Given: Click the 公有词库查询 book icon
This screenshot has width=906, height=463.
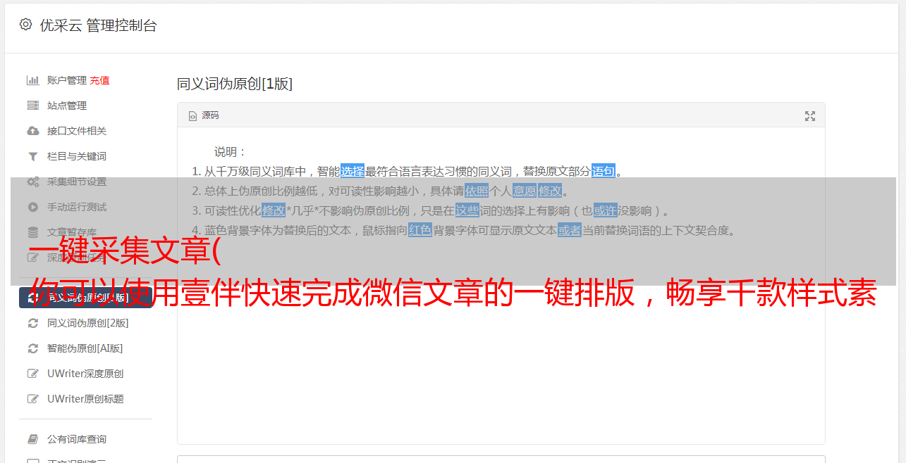Looking at the screenshot, I should pyautogui.click(x=32, y=439).
